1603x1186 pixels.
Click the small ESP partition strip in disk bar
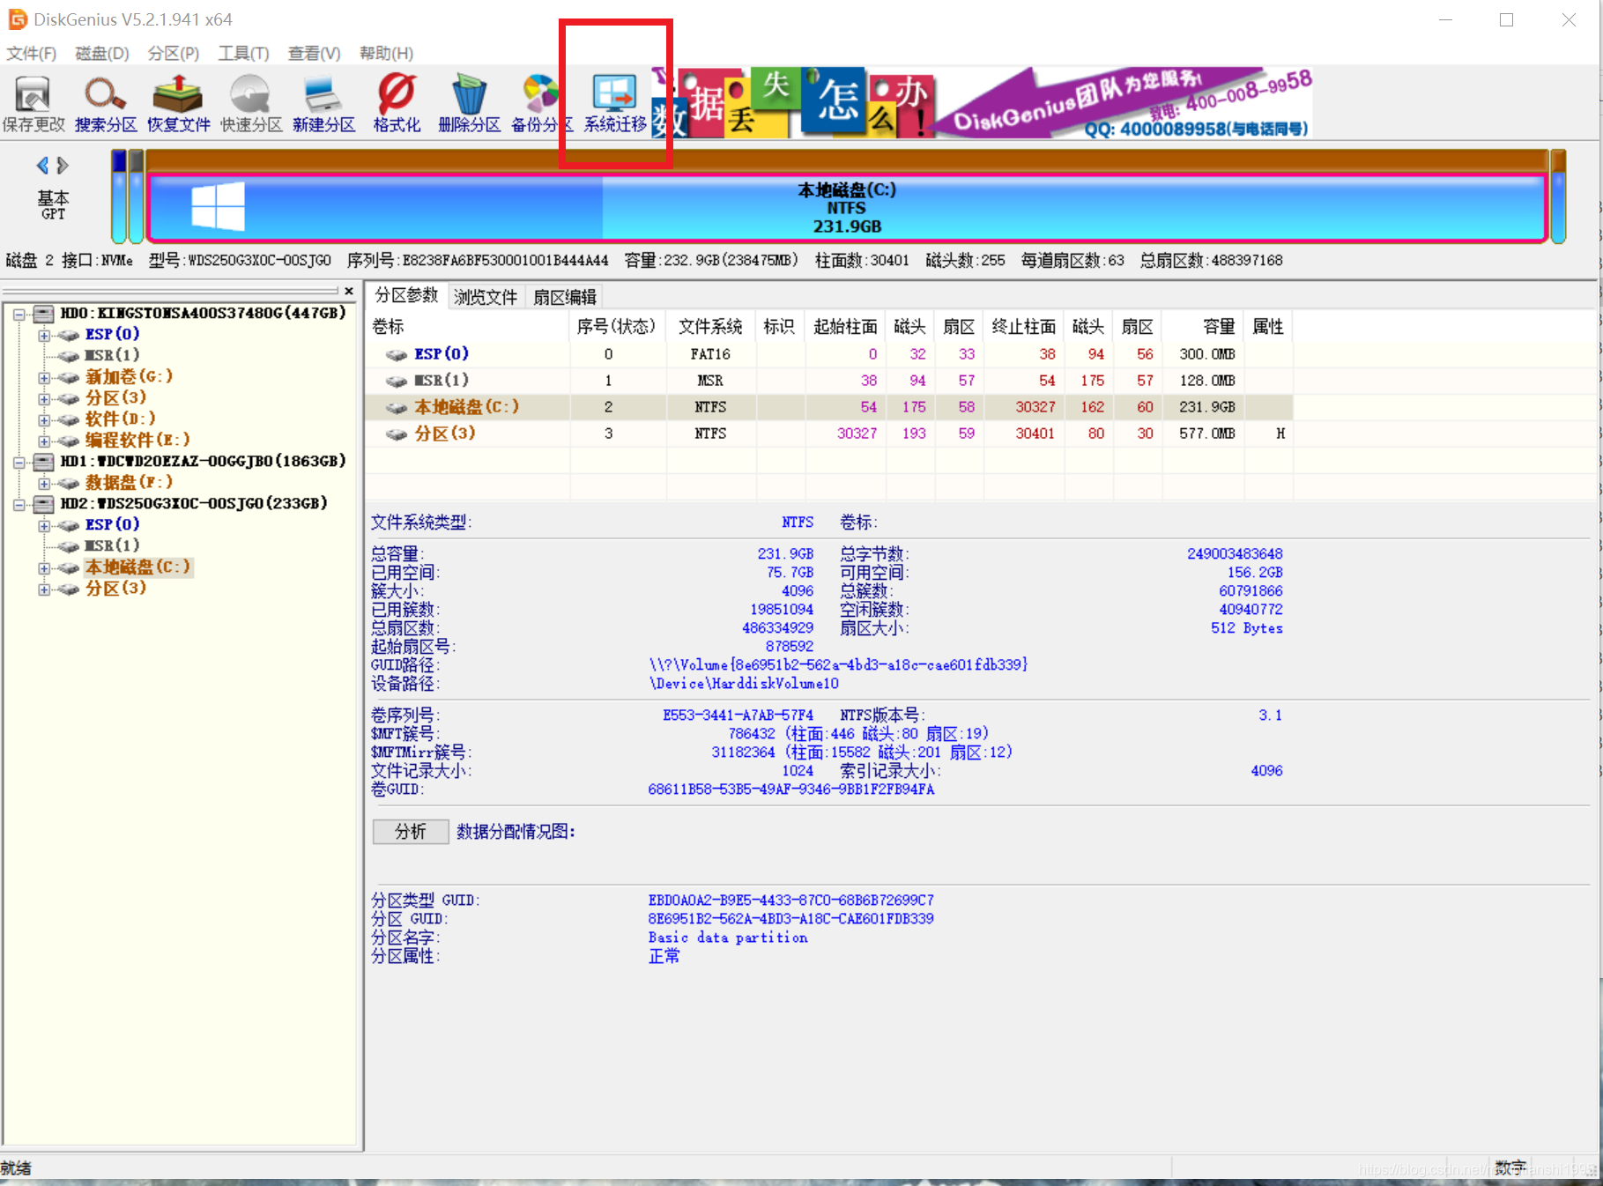point(119,197)
